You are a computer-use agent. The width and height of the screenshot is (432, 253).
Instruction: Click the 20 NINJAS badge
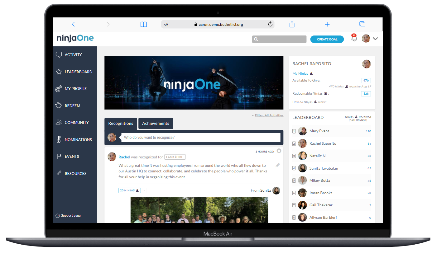129,190
